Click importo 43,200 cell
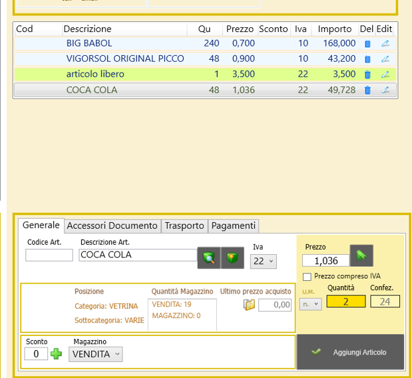This screenshot has width=412, height=378. [341, 59]
